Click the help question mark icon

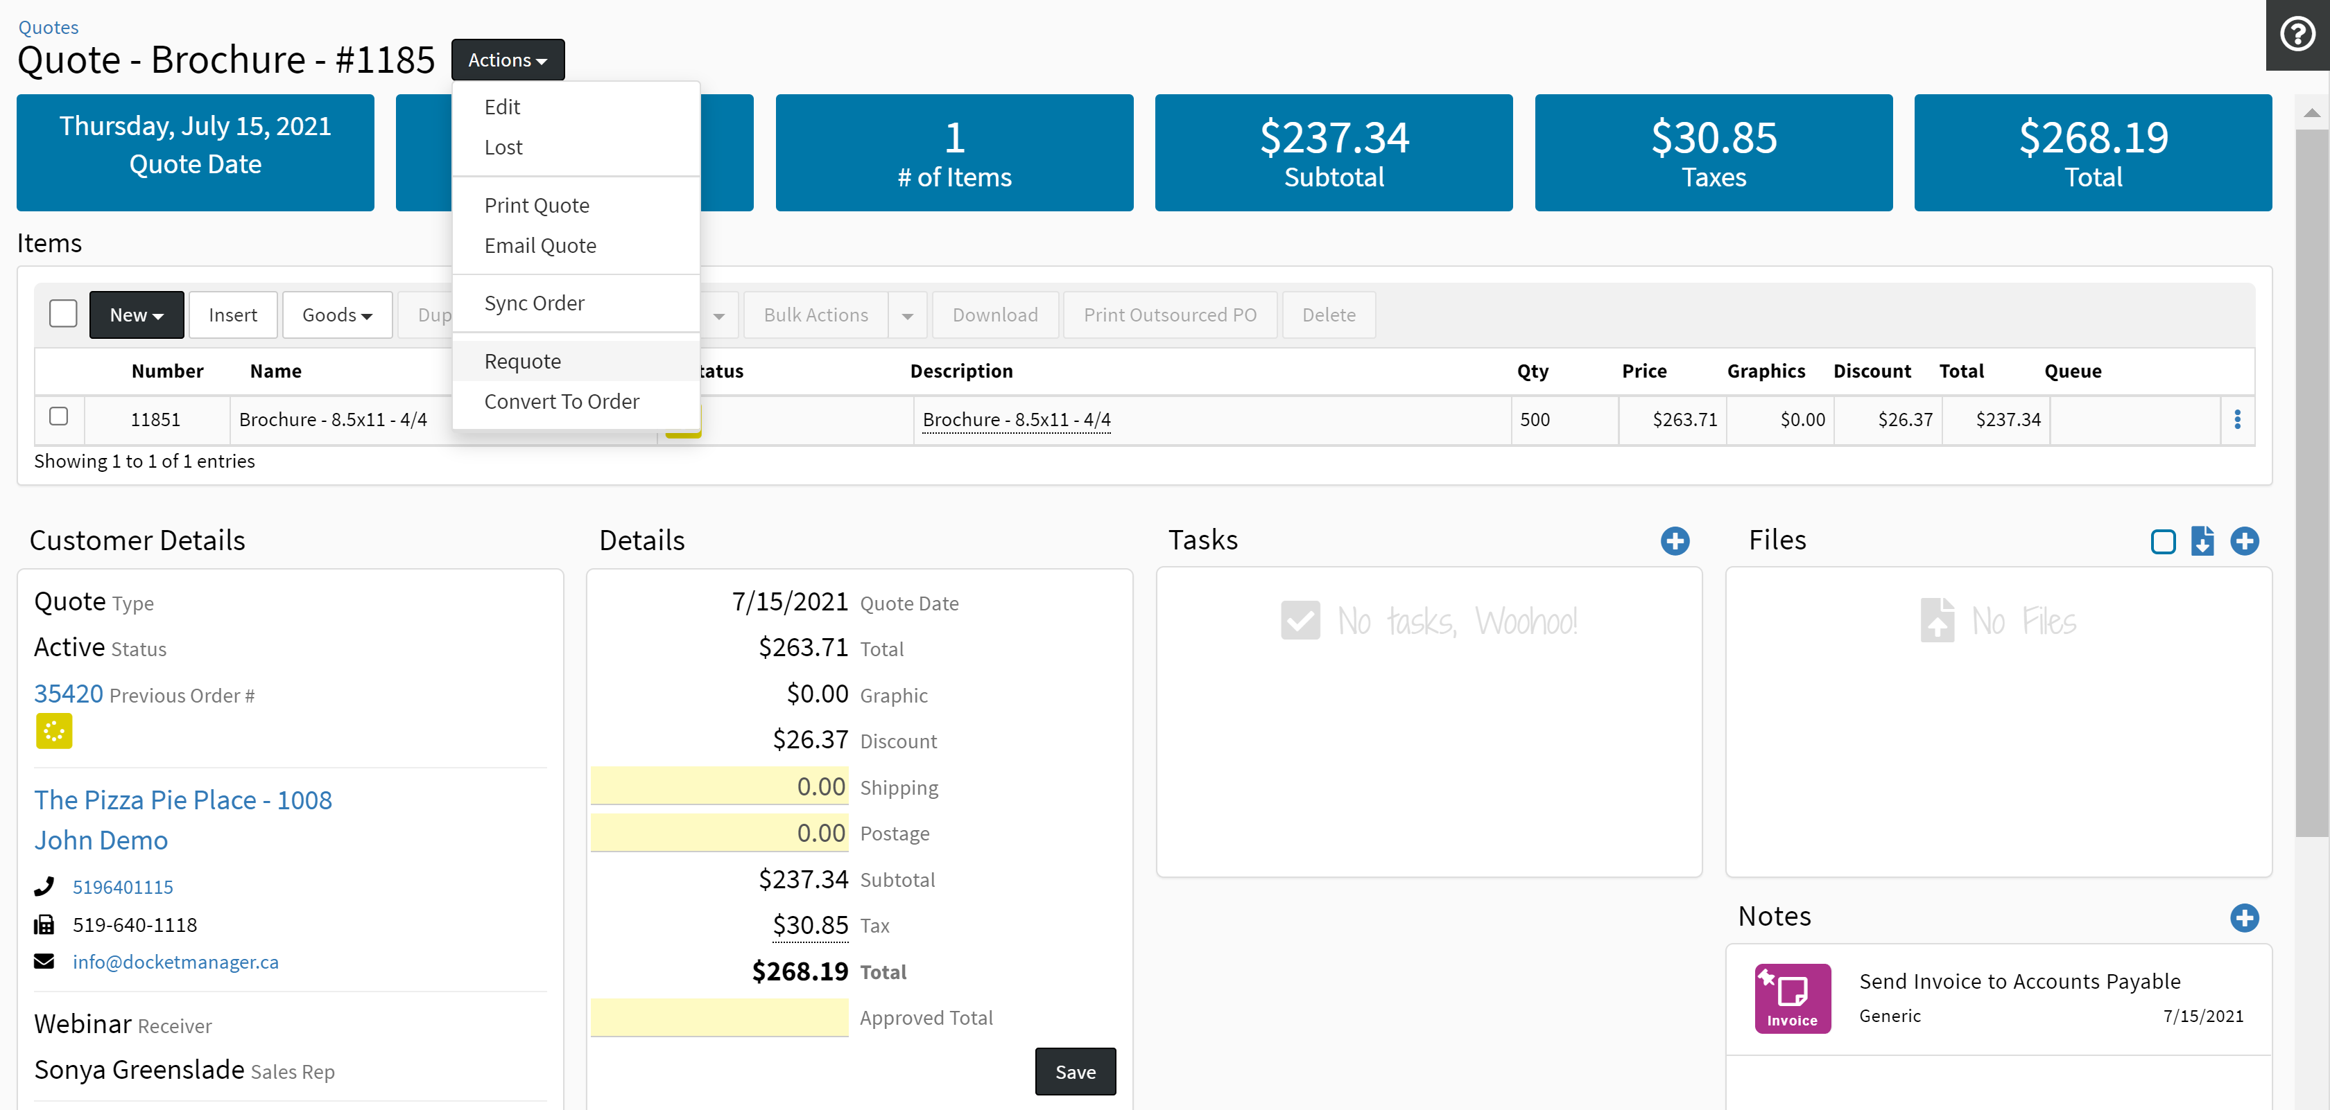point(2297,35)
